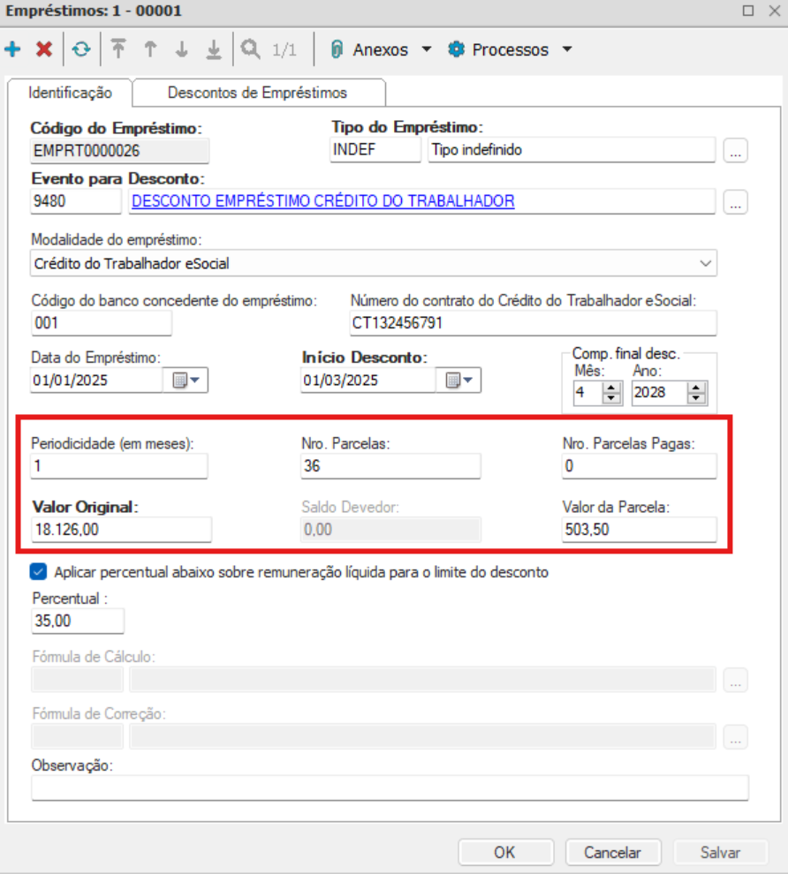
Task: Click the Saldo Devedor field
Action: click(391, 530)
